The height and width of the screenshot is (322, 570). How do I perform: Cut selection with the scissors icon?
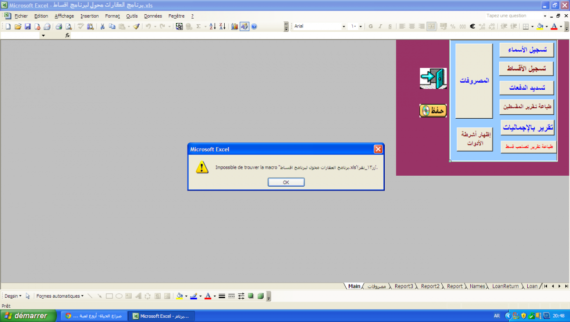click(102, 27)
